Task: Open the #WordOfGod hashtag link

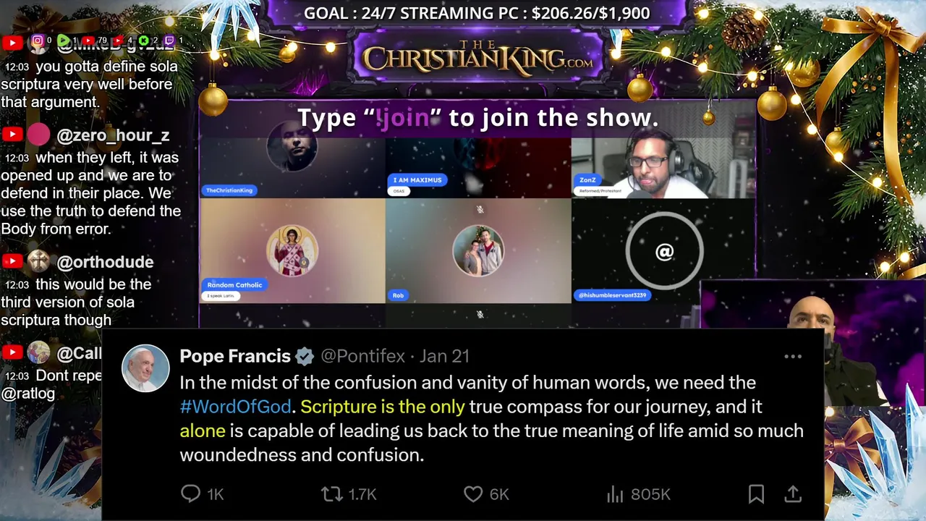Action: (235, 407)
